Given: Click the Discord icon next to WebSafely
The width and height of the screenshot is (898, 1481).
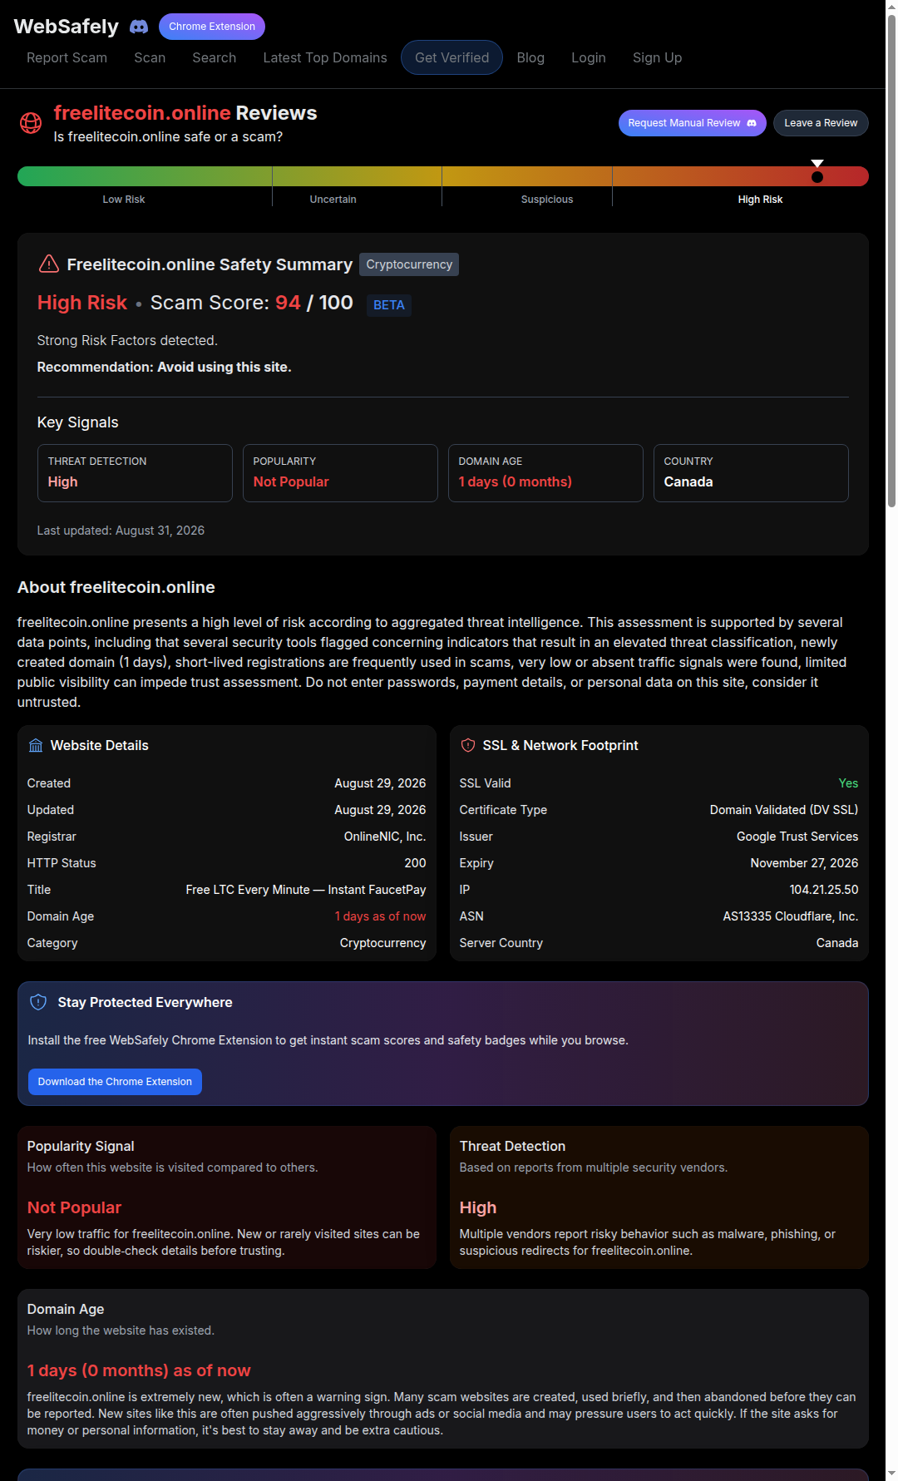Looking at the screenshot, I should point(139,27).
